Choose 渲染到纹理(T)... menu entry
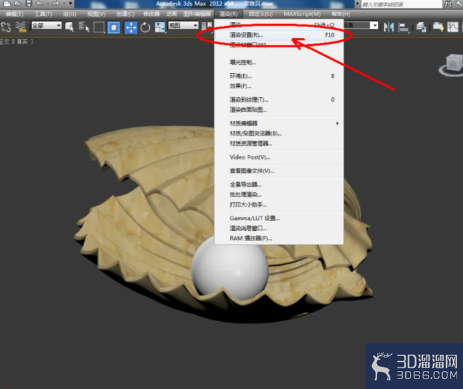 click(279, 100)
